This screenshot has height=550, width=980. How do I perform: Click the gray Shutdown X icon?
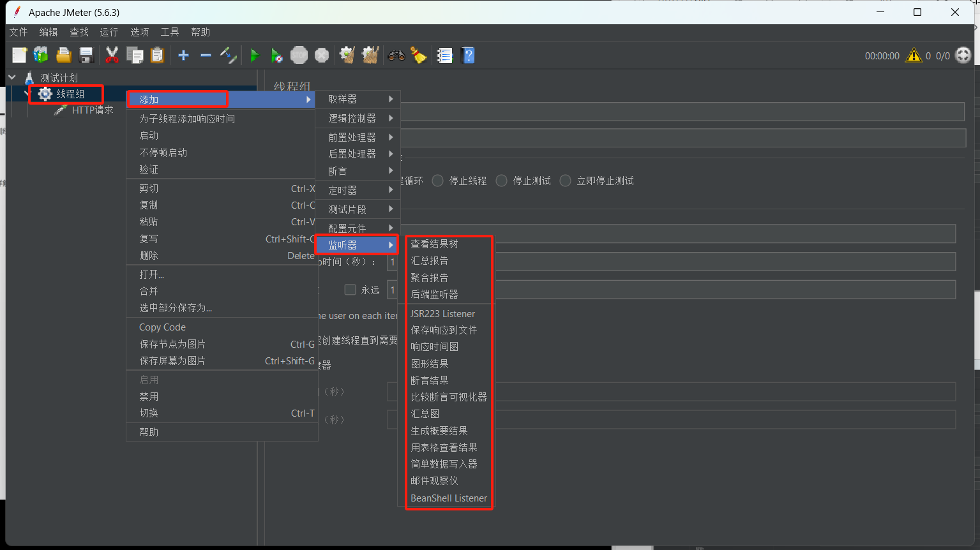(322, 56)
